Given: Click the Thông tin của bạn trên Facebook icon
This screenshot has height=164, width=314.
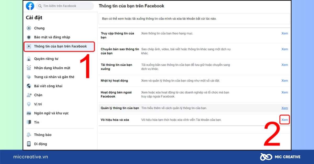Looking at the screenshot, I should 29,46.
